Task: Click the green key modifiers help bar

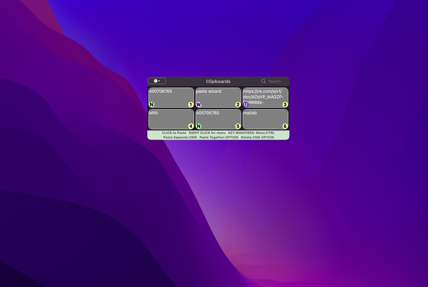Action: (218, 135)
